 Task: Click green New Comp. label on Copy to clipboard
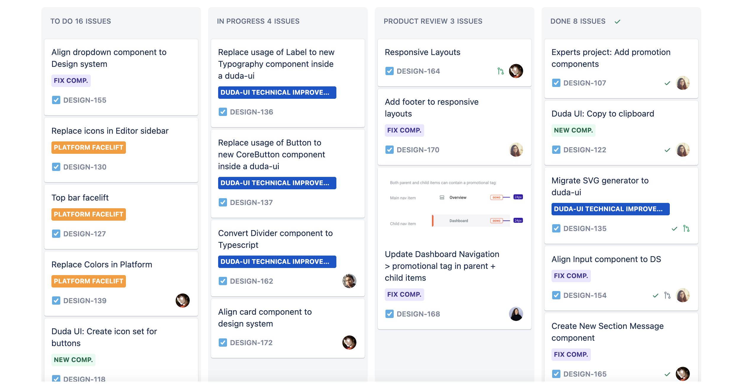tap(573, 130)
